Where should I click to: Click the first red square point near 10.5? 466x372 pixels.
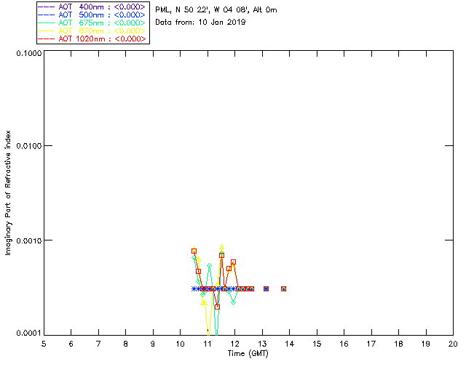(194, 251)
